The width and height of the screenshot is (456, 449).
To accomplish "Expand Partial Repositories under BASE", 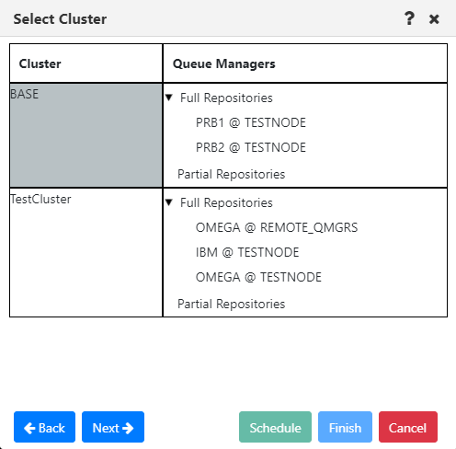I will 231,174.
